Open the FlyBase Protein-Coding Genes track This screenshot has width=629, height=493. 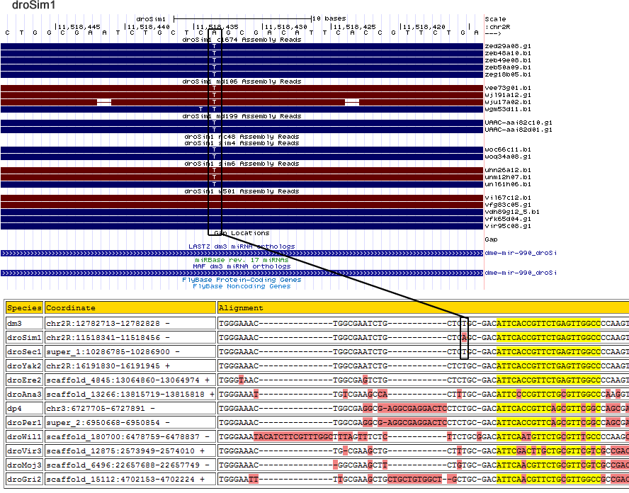[242, 280]
